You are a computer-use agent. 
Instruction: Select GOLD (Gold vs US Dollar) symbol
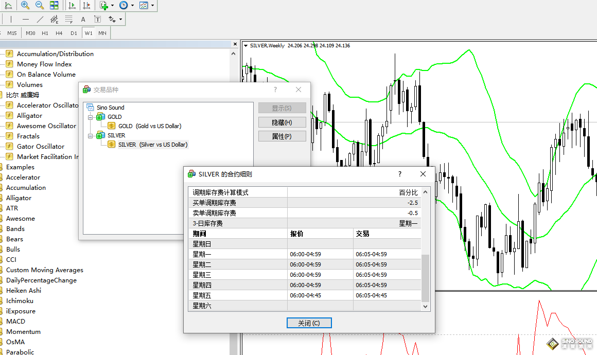coord(149,126)
